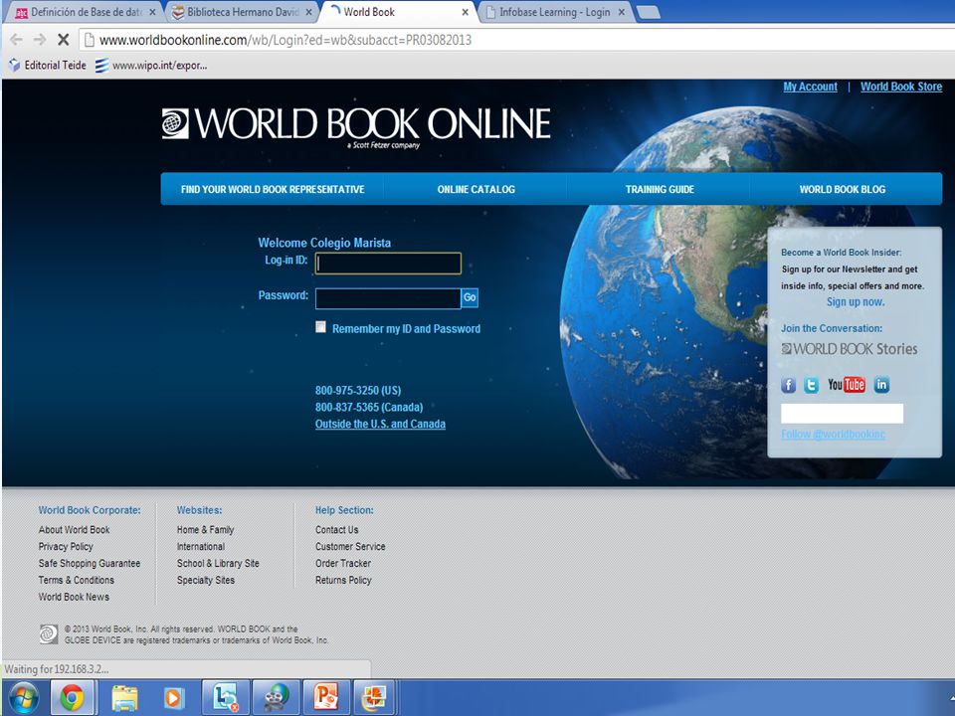Screen dimensions: 955x716
Task: Open School & Library Site footer link
Action: pos(218,563)
